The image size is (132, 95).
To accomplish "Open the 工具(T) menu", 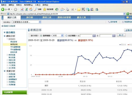I will pyautogui.click(x=38, y=5).
